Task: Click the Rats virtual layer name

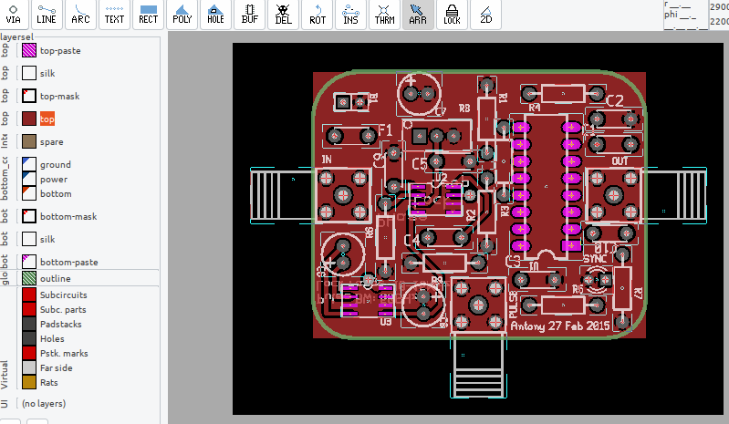Action: coord(49,383)
